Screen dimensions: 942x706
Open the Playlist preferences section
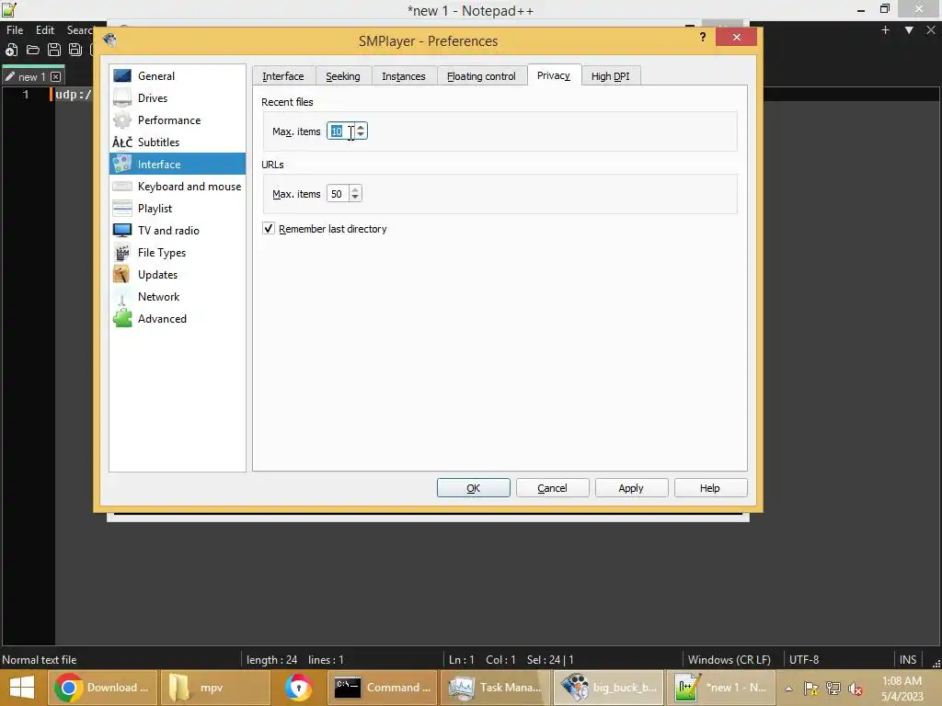[178, 209]
